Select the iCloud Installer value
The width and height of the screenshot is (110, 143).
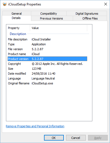[x=41, y=39]
